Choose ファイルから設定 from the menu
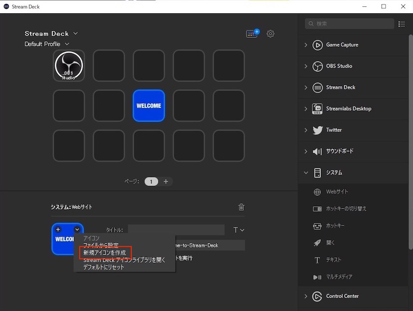 (101, 246)
